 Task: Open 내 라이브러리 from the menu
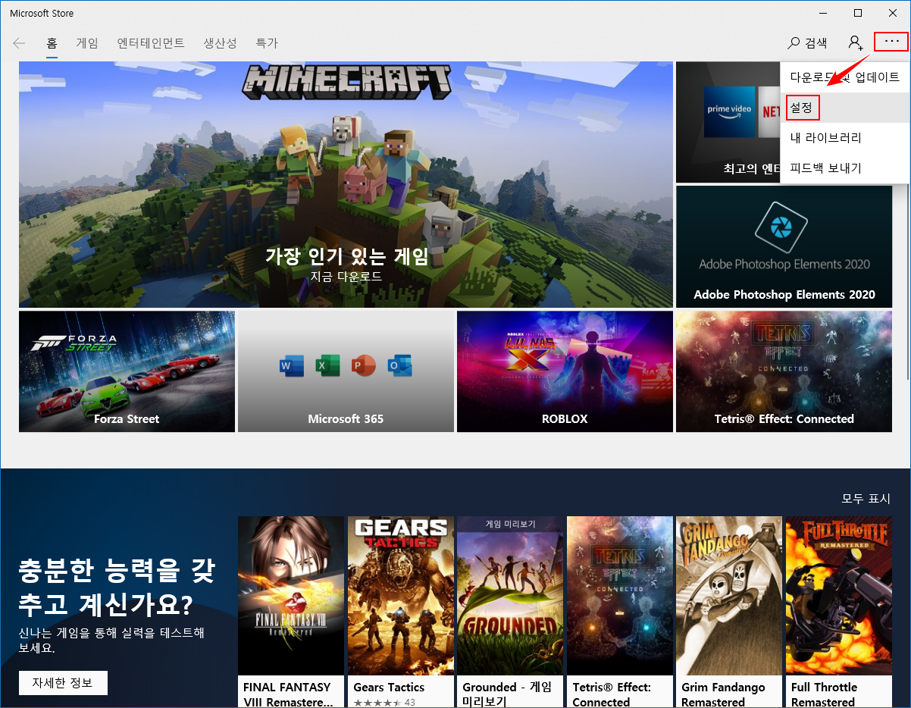(x=845, y=138)
